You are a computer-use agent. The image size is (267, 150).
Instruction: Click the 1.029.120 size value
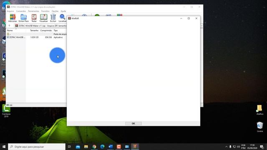(x=34, y=37)
